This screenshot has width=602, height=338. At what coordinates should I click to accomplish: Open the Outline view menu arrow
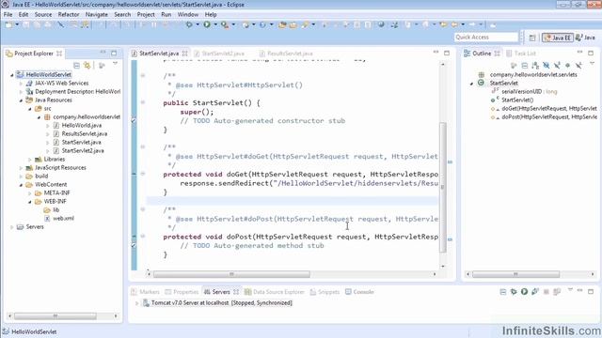point(592,64)
